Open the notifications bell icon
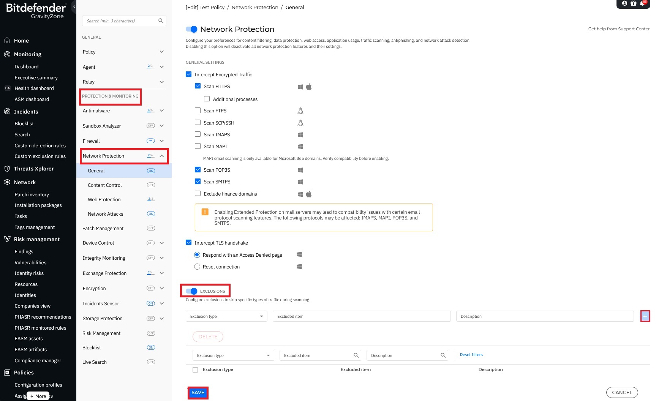This screenshot has width=656, height=401. point(642,3)
